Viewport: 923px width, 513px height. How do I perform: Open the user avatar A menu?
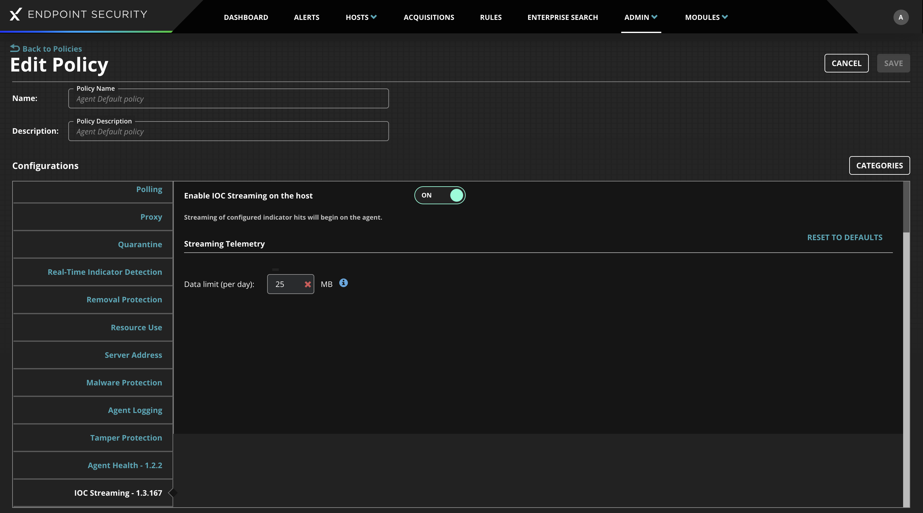(x=901, y=17)
